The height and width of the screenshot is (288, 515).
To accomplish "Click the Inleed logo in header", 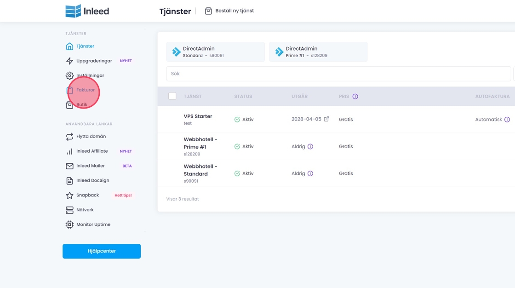I will [x=87, y=11].
